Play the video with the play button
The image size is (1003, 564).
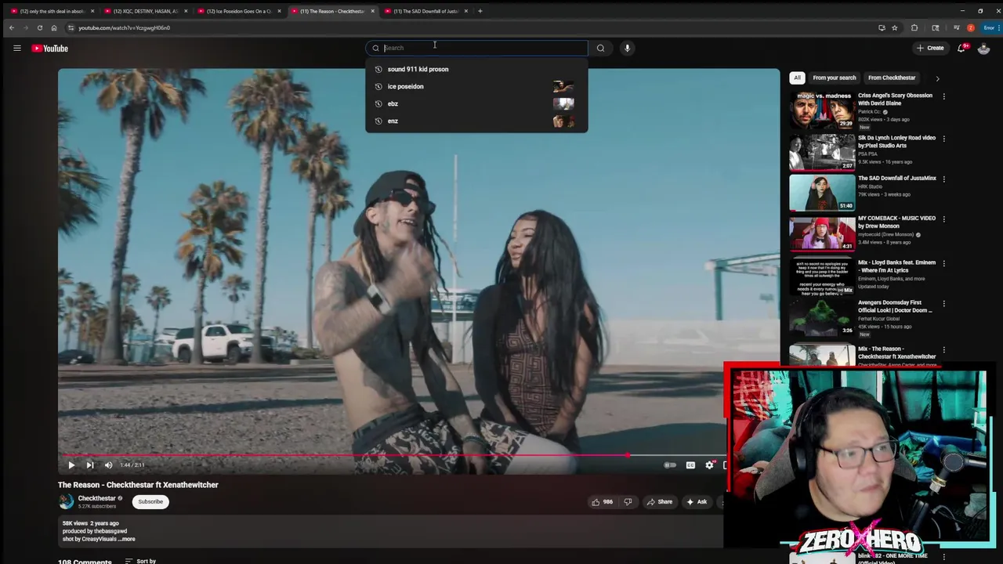pyautogui.click(x=71, y=465)
